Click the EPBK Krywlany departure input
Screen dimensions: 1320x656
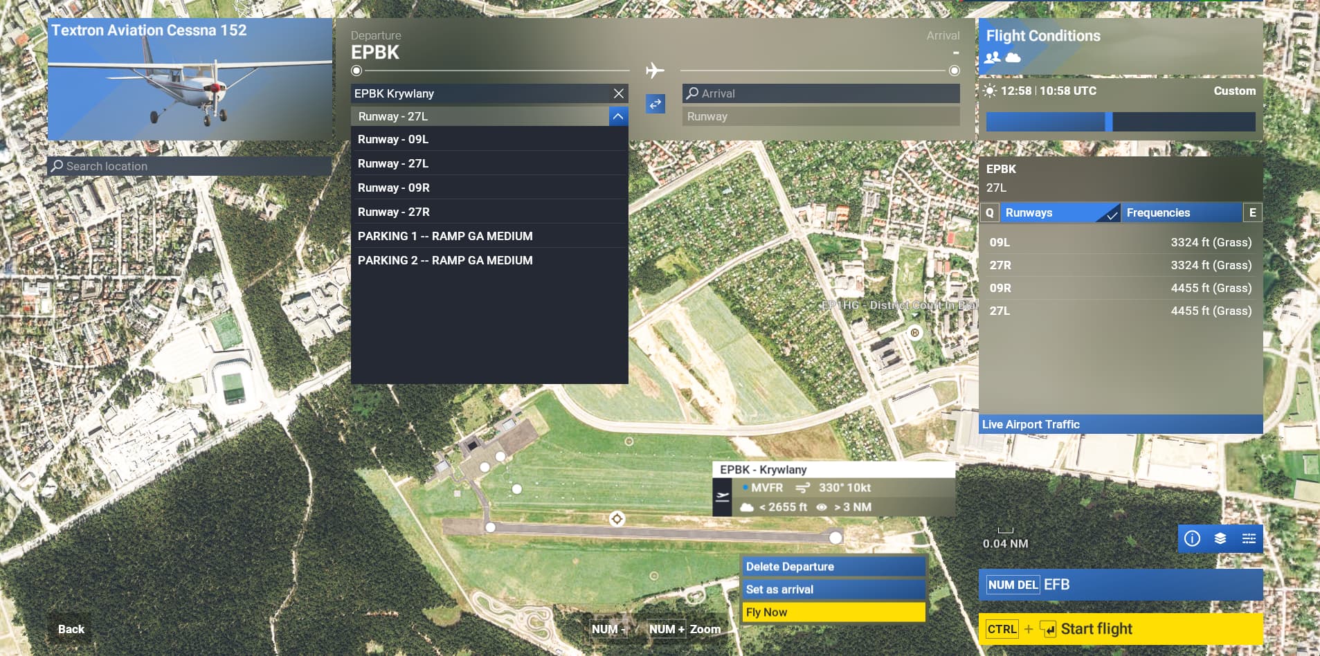tap(480, 93)
